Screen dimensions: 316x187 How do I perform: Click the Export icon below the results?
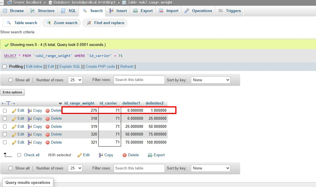pos(150,155)
